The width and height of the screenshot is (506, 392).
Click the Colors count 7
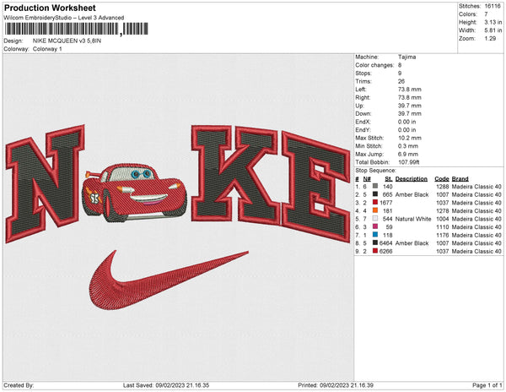(486, 14)
